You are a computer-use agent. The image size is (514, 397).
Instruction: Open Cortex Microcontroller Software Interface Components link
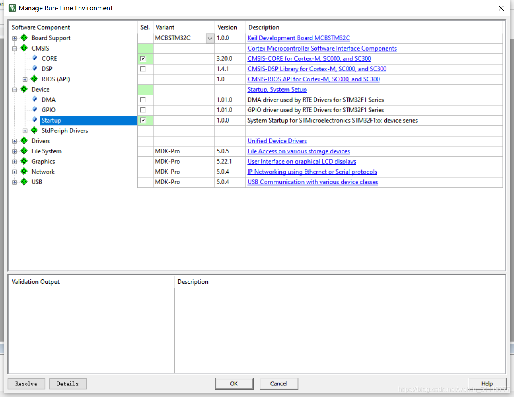pos(322,48)
